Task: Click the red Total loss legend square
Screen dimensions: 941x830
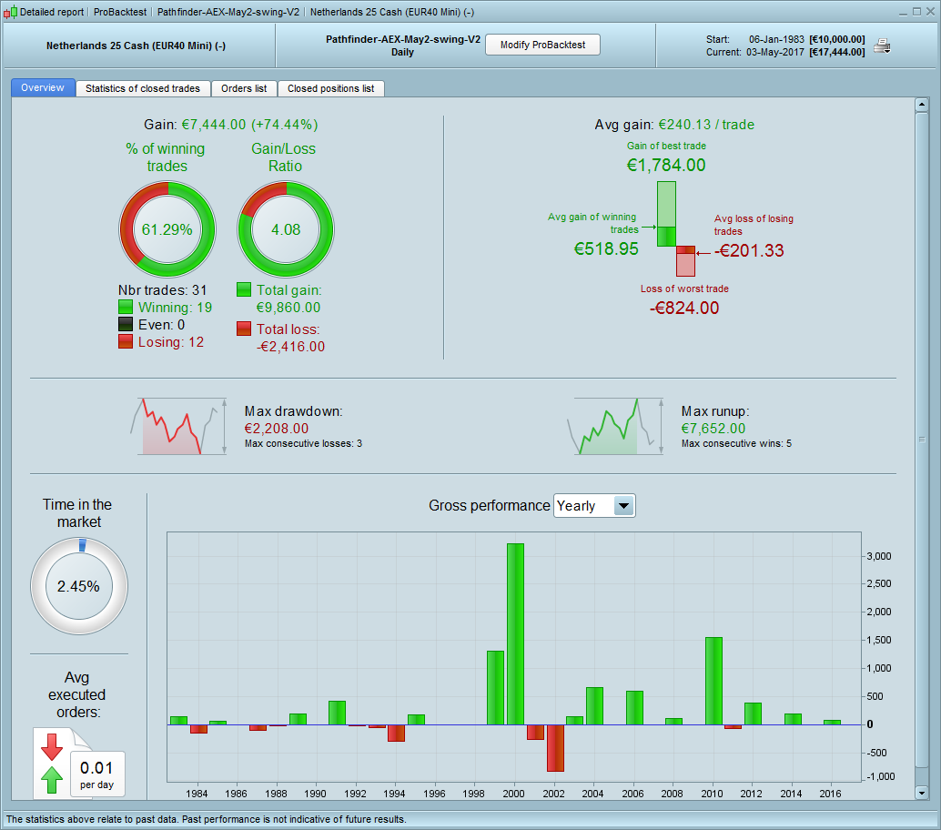Action: 244,329
